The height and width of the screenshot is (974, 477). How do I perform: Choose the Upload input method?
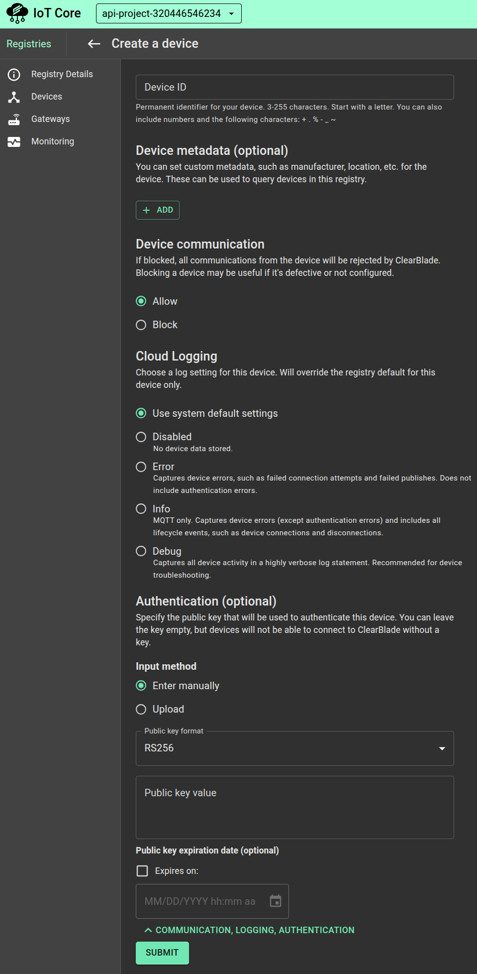141,710
